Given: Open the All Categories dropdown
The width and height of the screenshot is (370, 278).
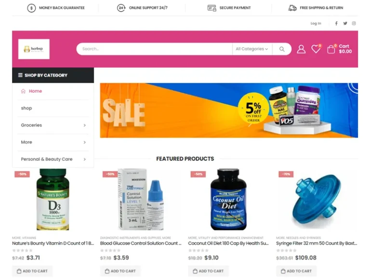Looking at the screenshot, I should tap(252, 49).
